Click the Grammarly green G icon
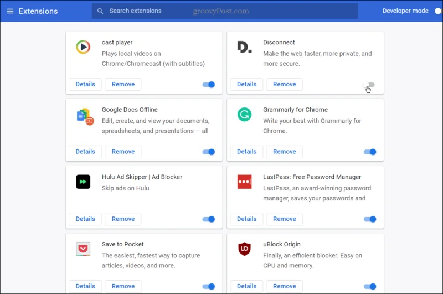 click(x=244, y=115)
